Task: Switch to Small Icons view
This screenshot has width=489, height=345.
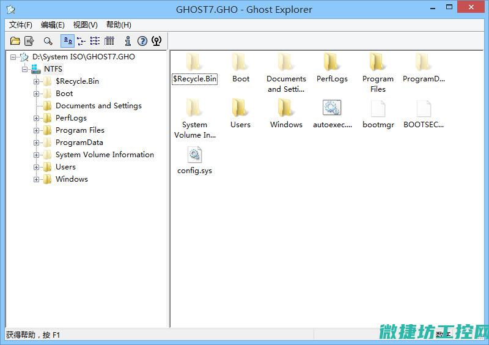Action: tap(81, 41)
